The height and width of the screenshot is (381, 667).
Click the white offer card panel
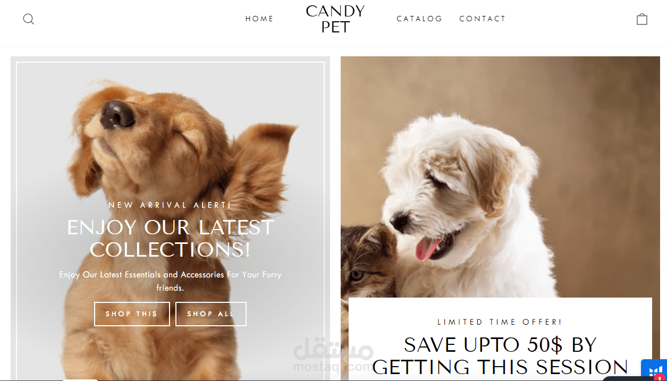click(x=500, y=339)
